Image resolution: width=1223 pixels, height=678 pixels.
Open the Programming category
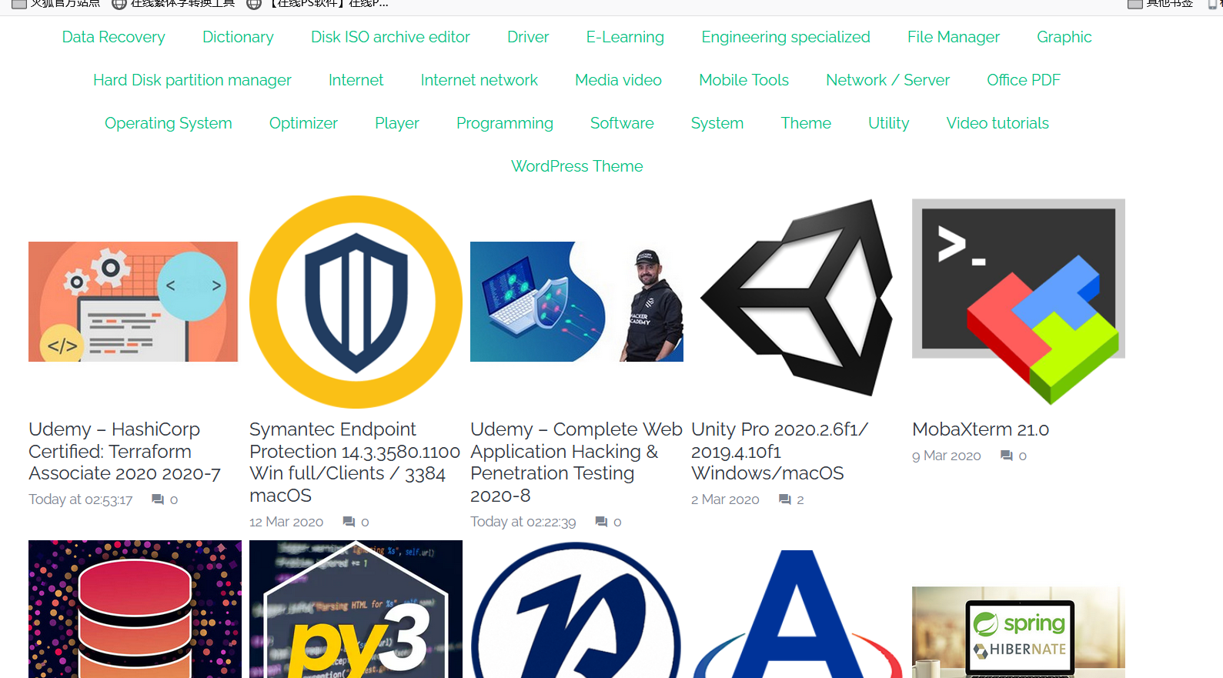tap(504, 123)
